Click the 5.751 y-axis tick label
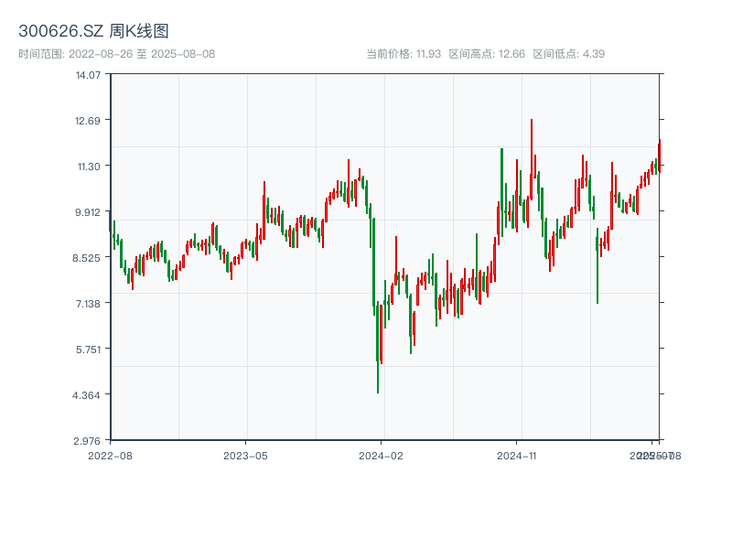The height and width of the screenshot is (549, 732). (88, 349)
